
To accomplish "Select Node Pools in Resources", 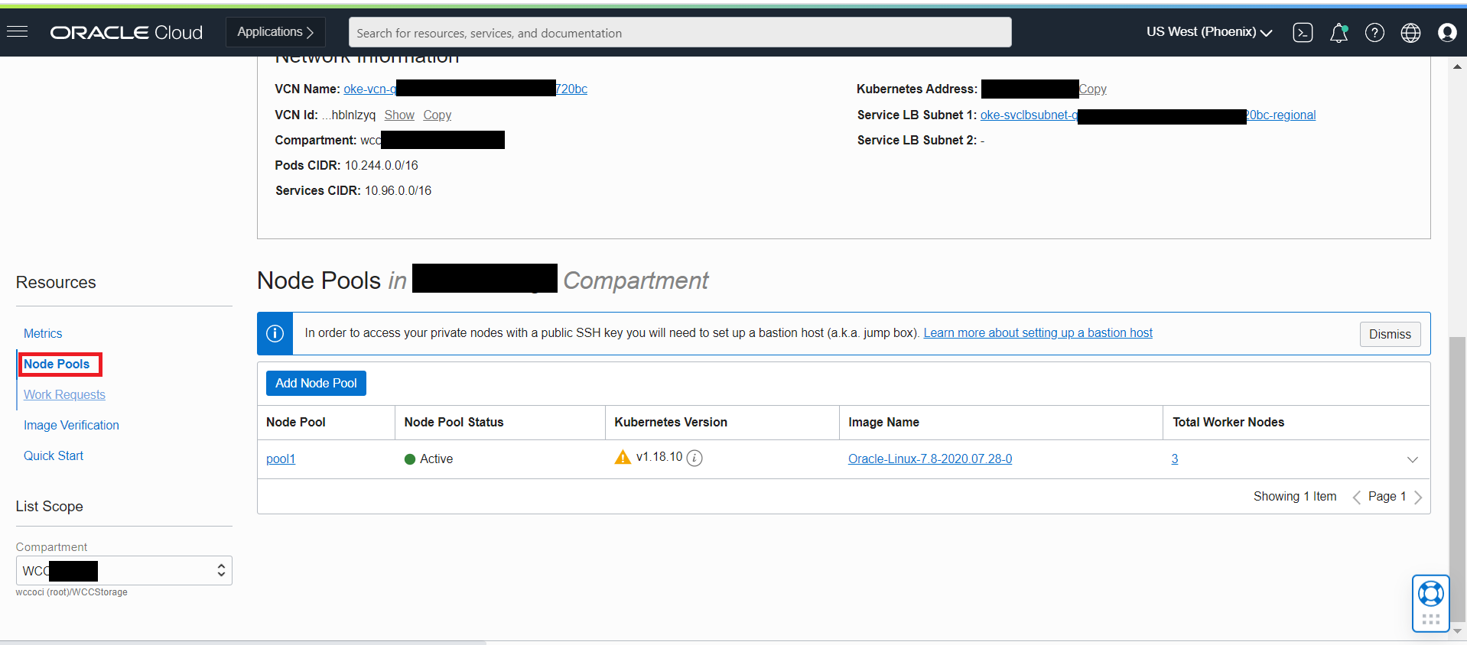I will (x=57, y=364).
